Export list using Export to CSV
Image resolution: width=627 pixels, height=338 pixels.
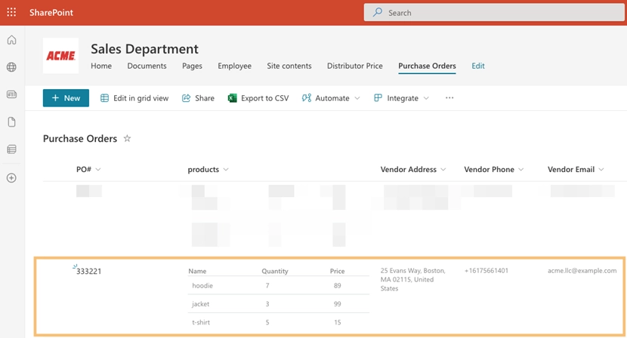(258, 98)
